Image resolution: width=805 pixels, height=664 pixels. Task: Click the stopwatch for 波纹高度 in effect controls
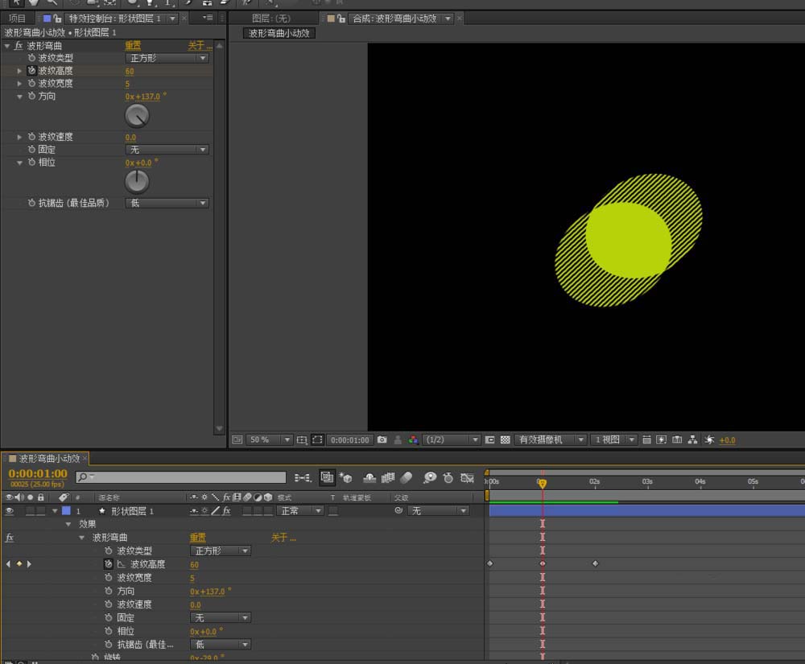click(31, 71)
